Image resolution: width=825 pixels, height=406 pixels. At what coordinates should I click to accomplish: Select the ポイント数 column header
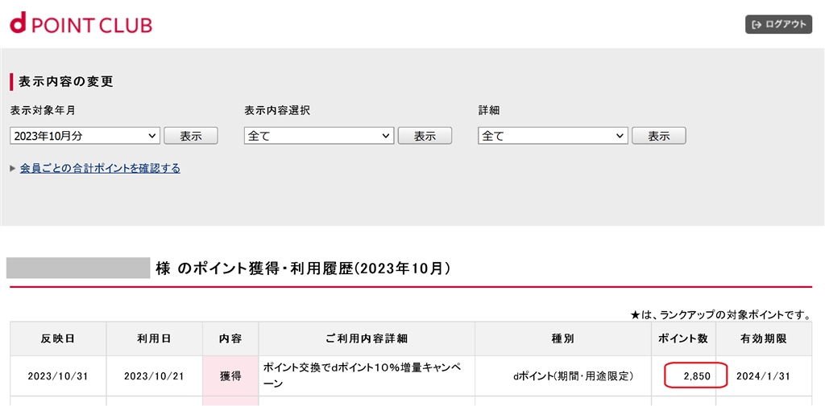pos(683,339)
